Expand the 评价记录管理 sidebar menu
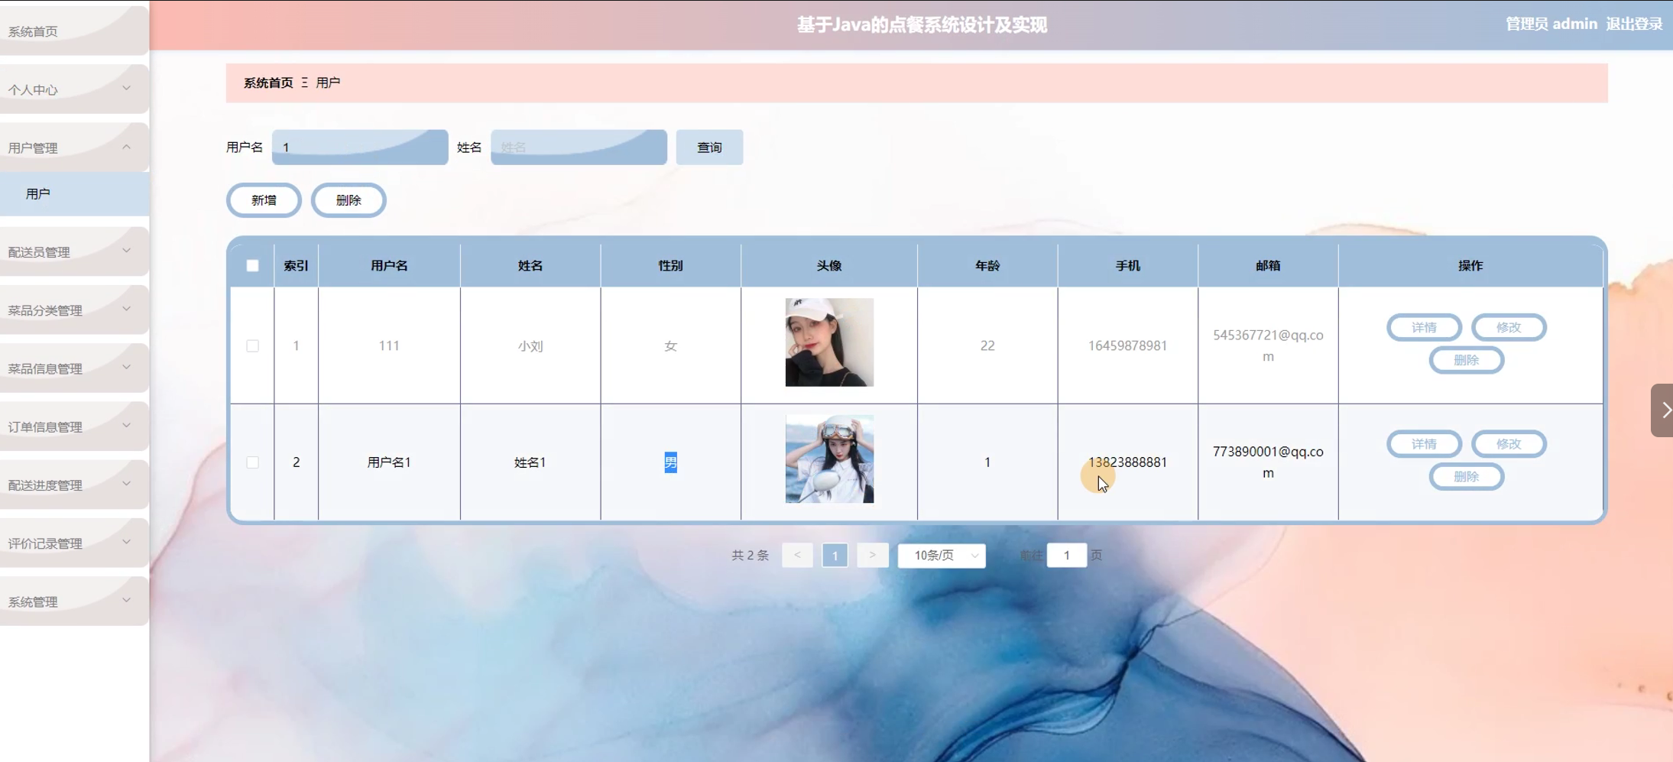1673x762 pixels. pyautogui.click(x=74, y=543)
